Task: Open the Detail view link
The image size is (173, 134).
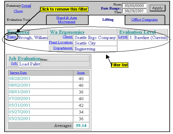Action: (x=26, y=6)
